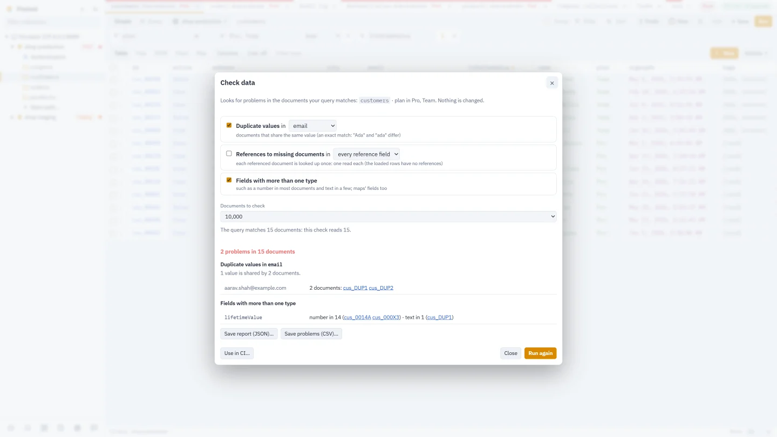Uncheck the Duplicate values checkbox
The width and height of the screenshot is (777, 437).
click(x=229, y=125)
